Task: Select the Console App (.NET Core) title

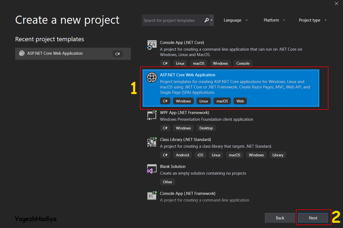Action: 182,43
